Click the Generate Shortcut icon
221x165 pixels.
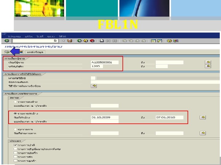[x=160, y=41]
